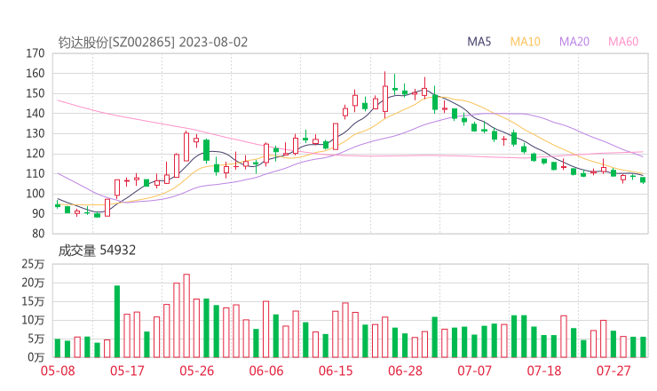Click the 06-06 date label

266,371
